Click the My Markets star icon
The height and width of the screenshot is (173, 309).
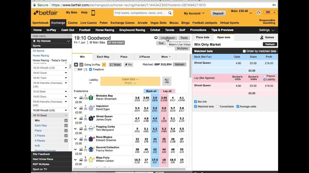(x=34, y=41)
